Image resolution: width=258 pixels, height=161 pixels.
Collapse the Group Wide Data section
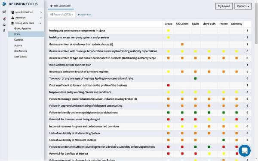click(x=40, y=23)
